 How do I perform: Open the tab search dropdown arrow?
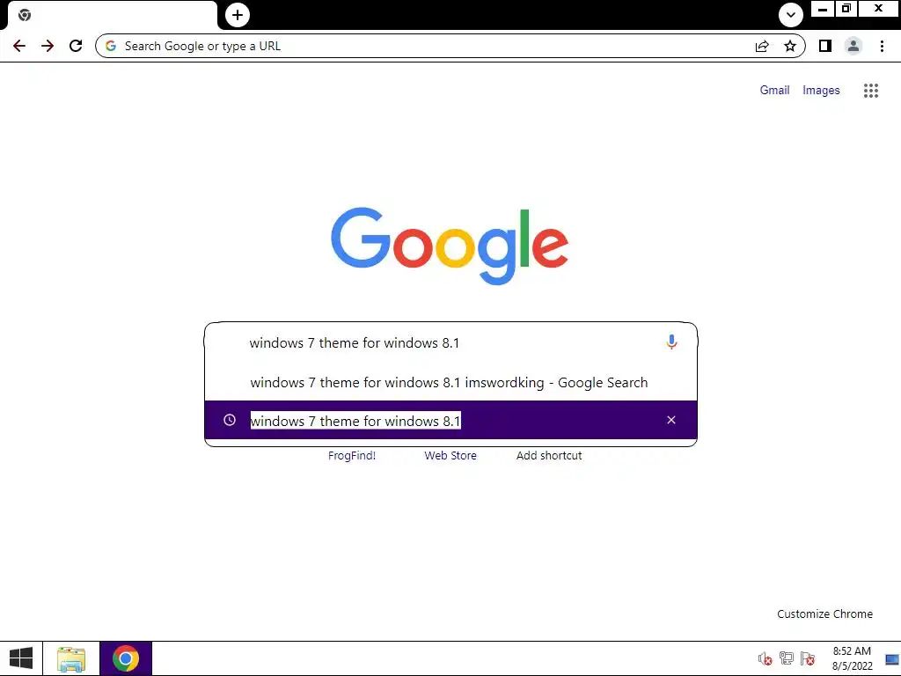pyautogui.click(x=791, y=15)
